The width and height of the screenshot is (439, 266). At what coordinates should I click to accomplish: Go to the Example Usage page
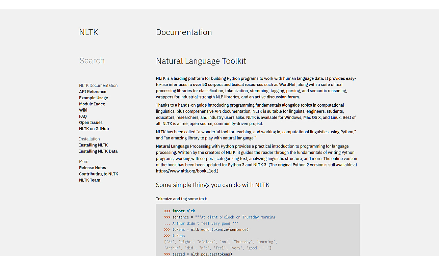tap(94, 98)
